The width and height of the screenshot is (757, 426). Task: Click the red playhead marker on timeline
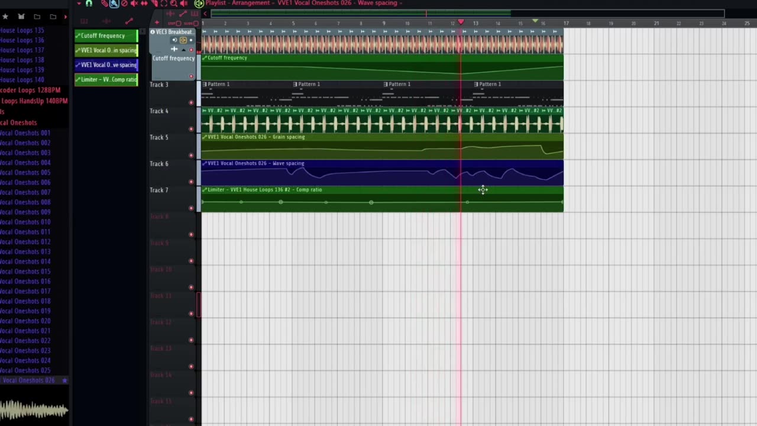[461, 22]
